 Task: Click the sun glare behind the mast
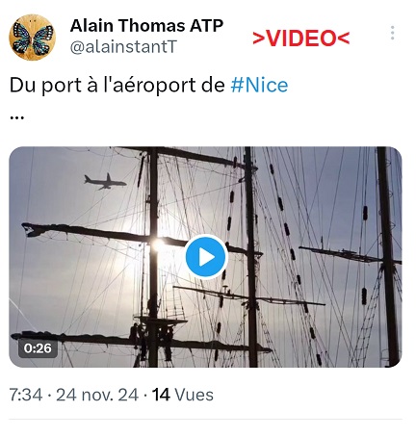point(158,244)
